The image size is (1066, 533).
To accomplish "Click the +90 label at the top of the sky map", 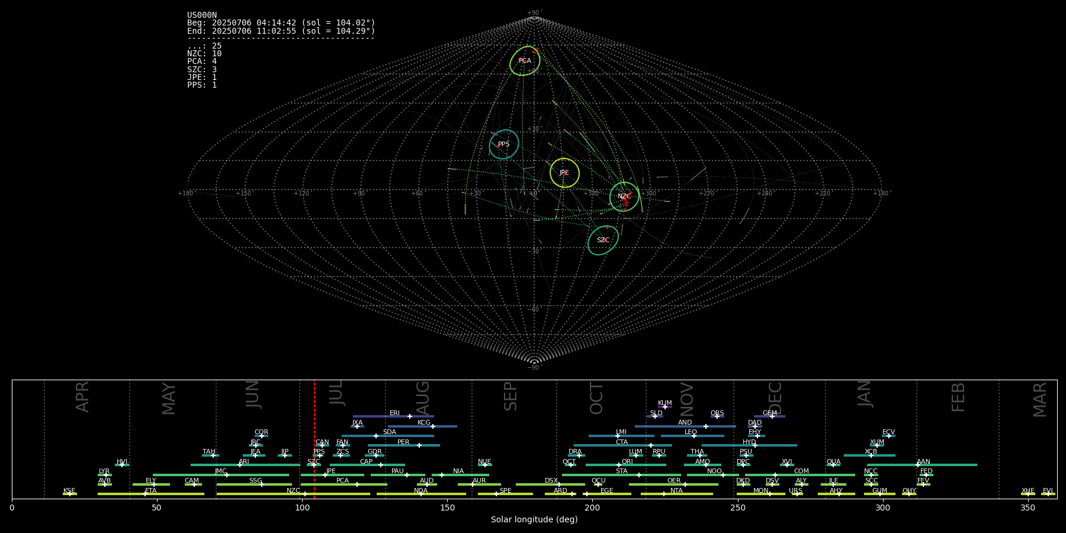I will point(534,12).
